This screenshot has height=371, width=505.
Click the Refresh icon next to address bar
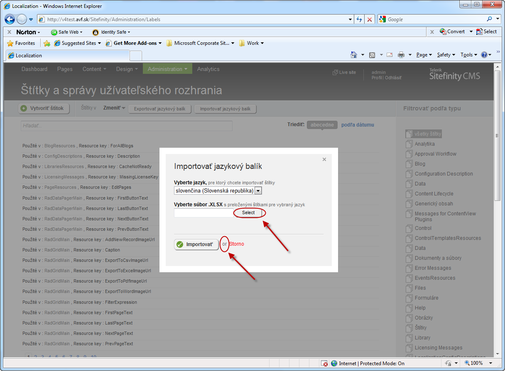pos(360,20)
